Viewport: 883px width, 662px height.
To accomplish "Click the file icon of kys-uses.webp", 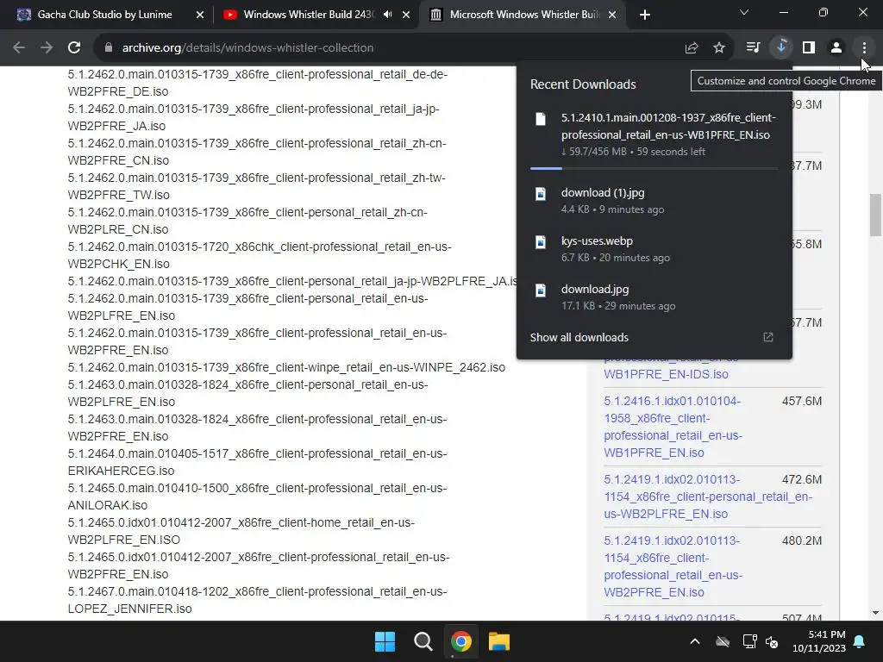I will pos(541,242).
